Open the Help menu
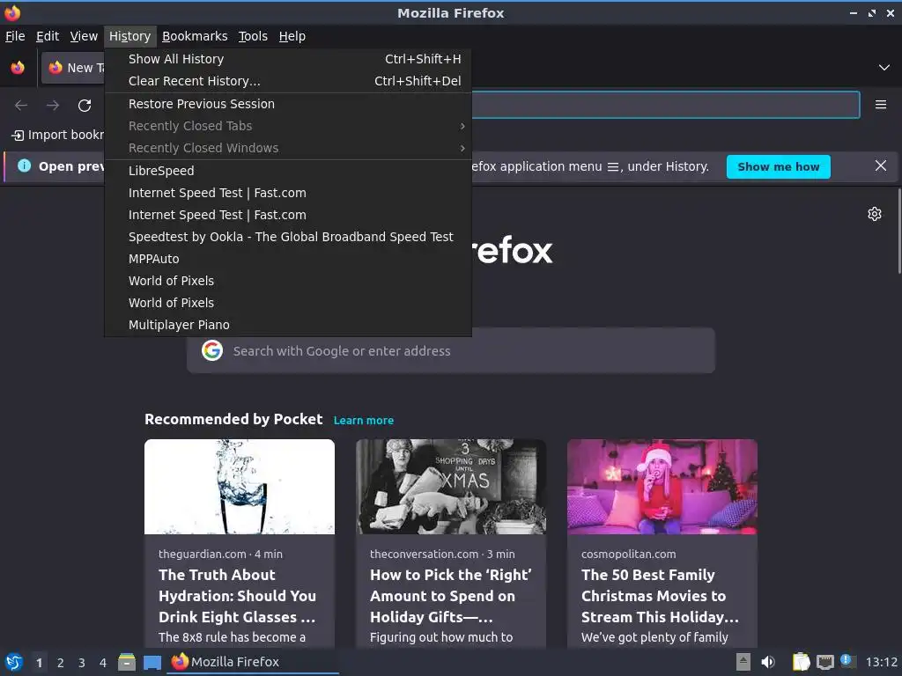Image resolution: width=902 pixels, height=676 pixels. (x=292, y=36)
